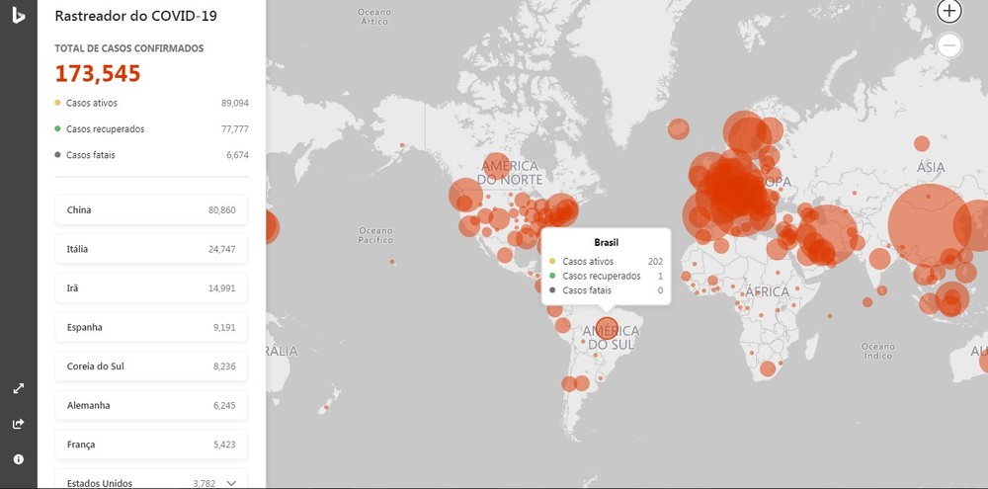
Task: Select China in the country list
Action: 151,210
